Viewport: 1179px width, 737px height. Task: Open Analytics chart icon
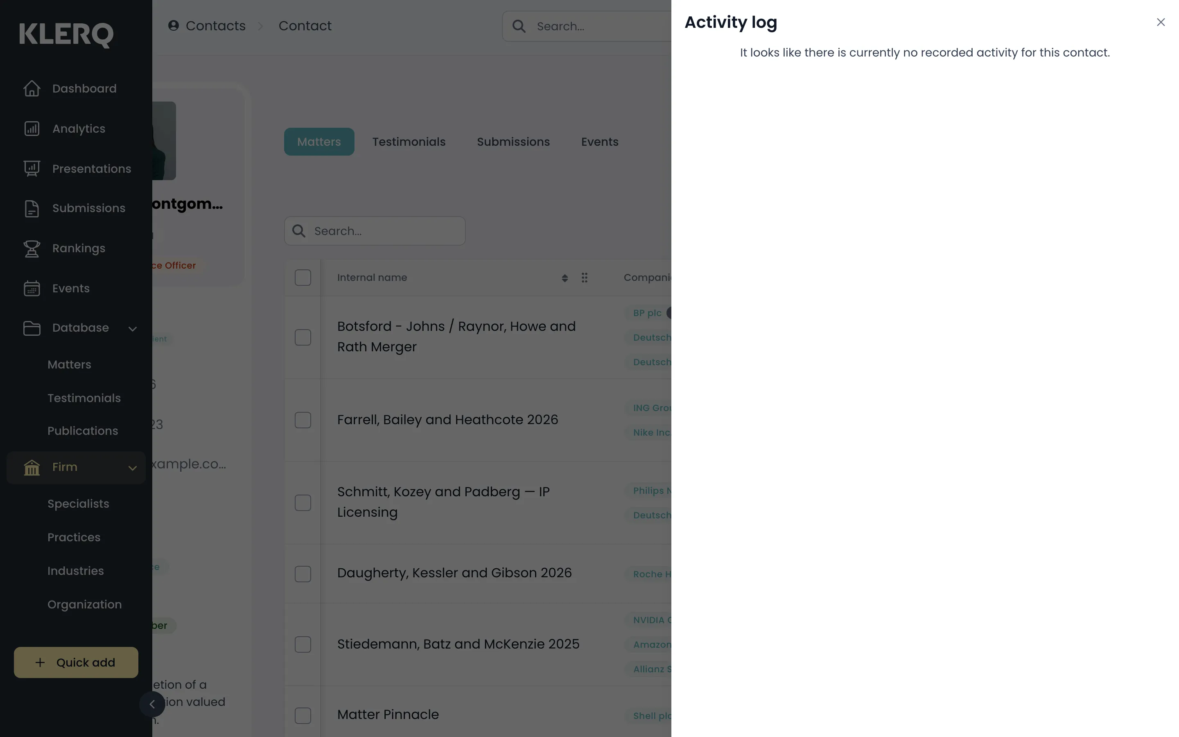(x=32, y=129)
